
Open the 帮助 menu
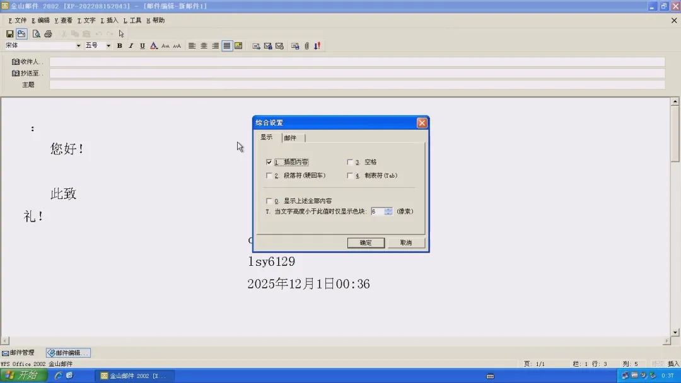tap(156, 20)
